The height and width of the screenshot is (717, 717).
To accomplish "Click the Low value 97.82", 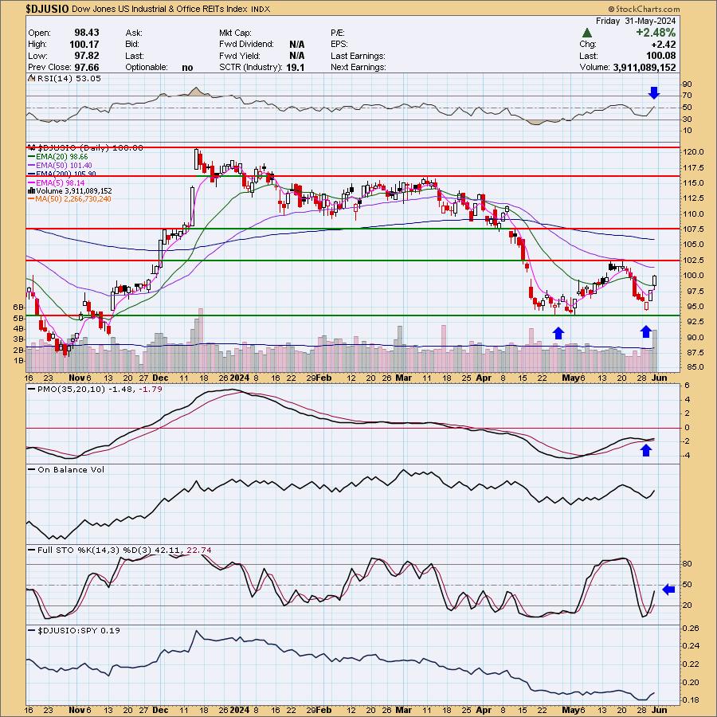I will pos(86,56).
